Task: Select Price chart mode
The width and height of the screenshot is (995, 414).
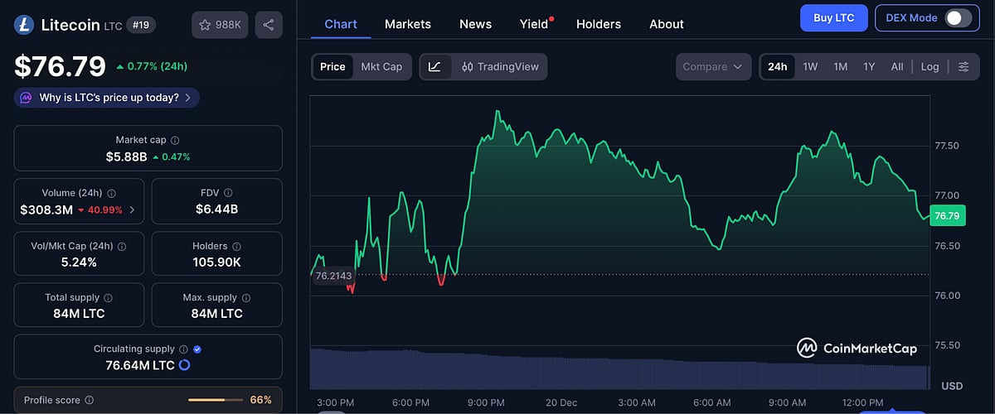Action: tap(332, 66)
